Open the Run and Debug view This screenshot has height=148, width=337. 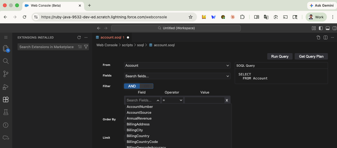pyautogui.click(x=6, y=87)
